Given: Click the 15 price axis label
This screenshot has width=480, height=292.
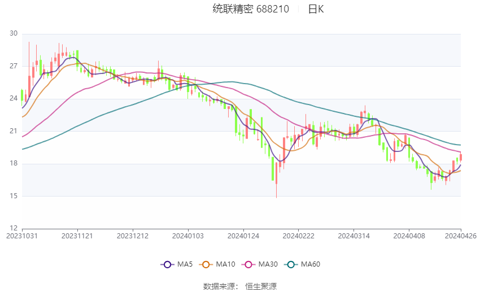Looking at the screenshot, I should [14, 196].
